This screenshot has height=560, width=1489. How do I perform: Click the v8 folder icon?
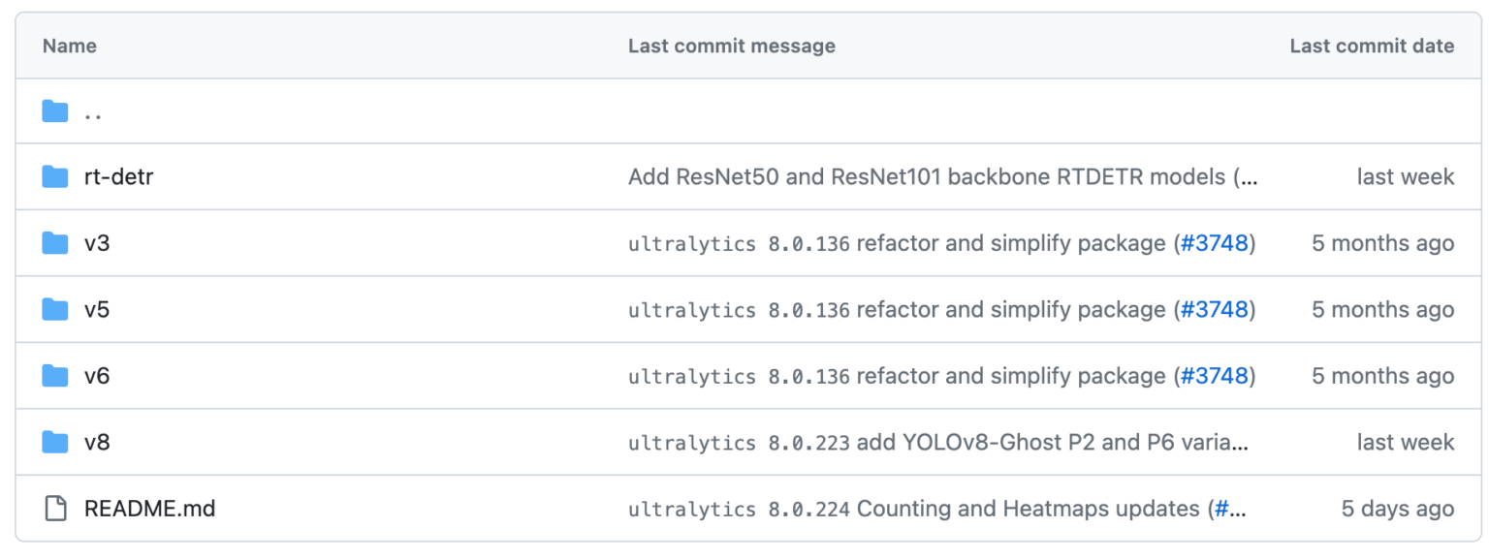55,443
